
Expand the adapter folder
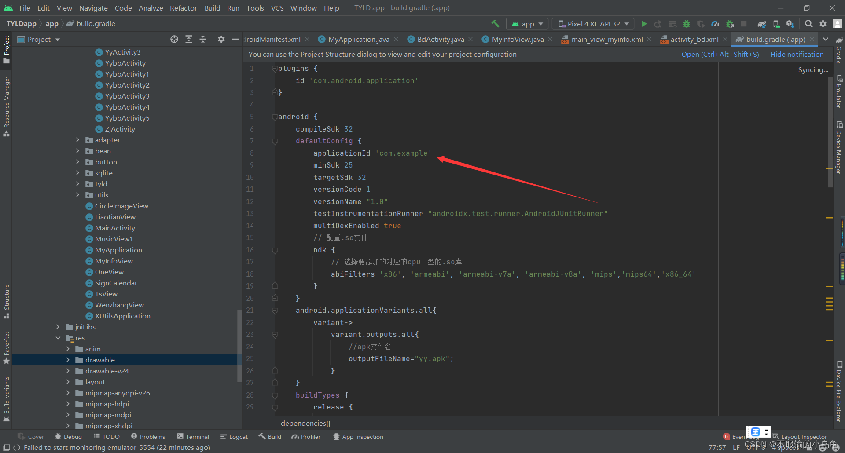point(77,140)
